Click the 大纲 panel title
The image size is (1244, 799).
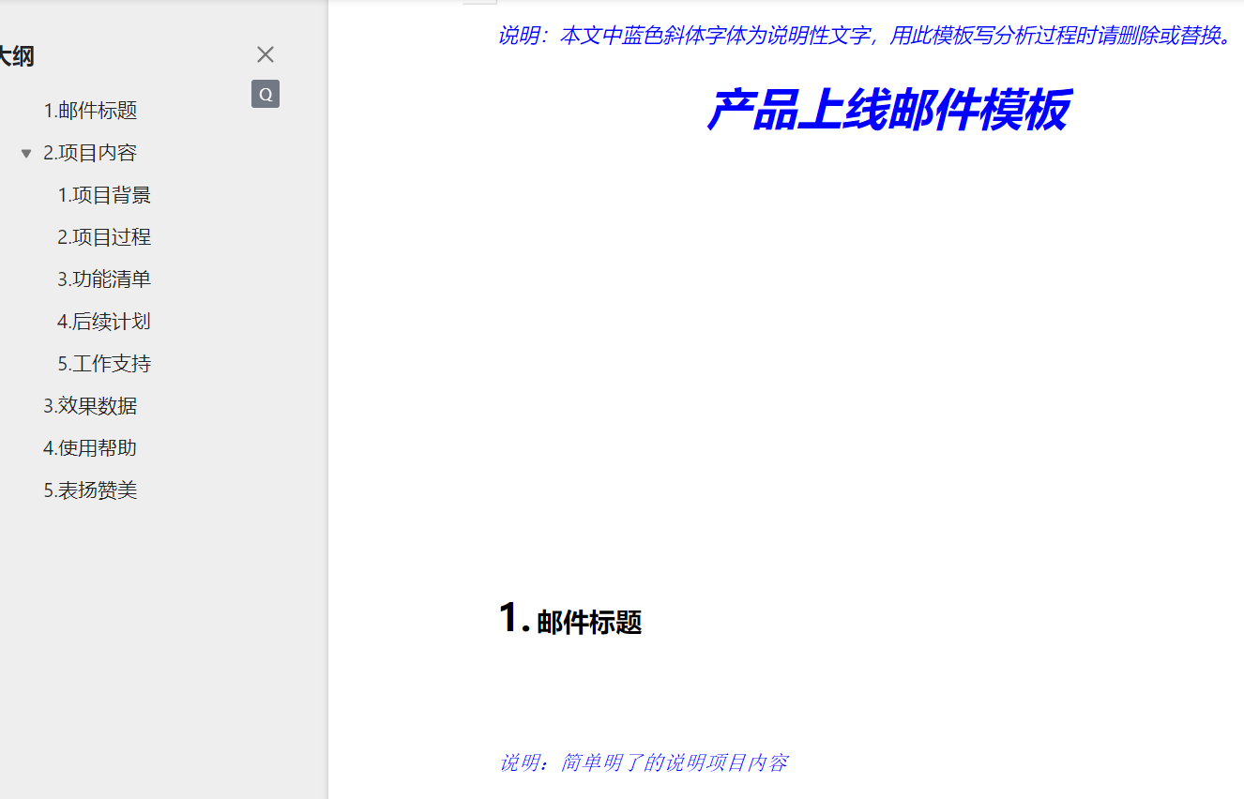pyautogui.click(x=16, y=56)
